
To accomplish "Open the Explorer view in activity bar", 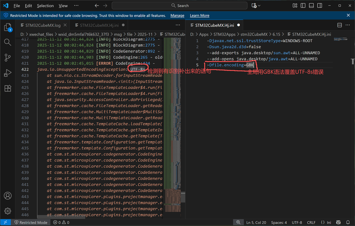I will [x=8, y=27].
